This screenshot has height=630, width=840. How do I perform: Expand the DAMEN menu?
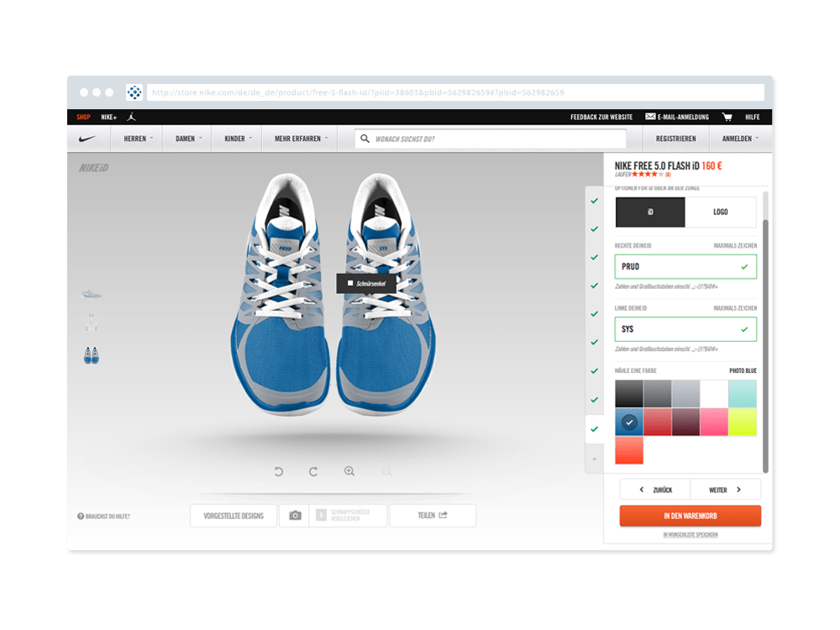click(188, 139)
